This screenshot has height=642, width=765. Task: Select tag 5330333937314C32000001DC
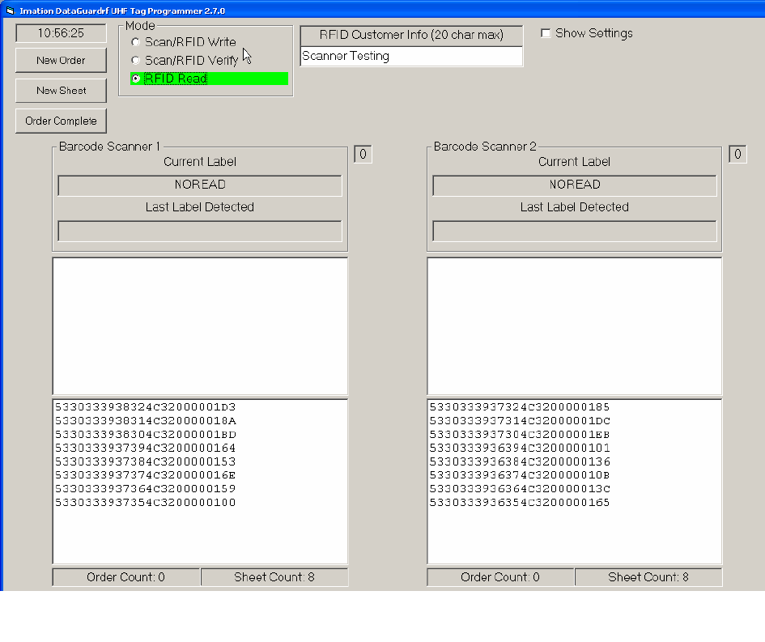520,420
